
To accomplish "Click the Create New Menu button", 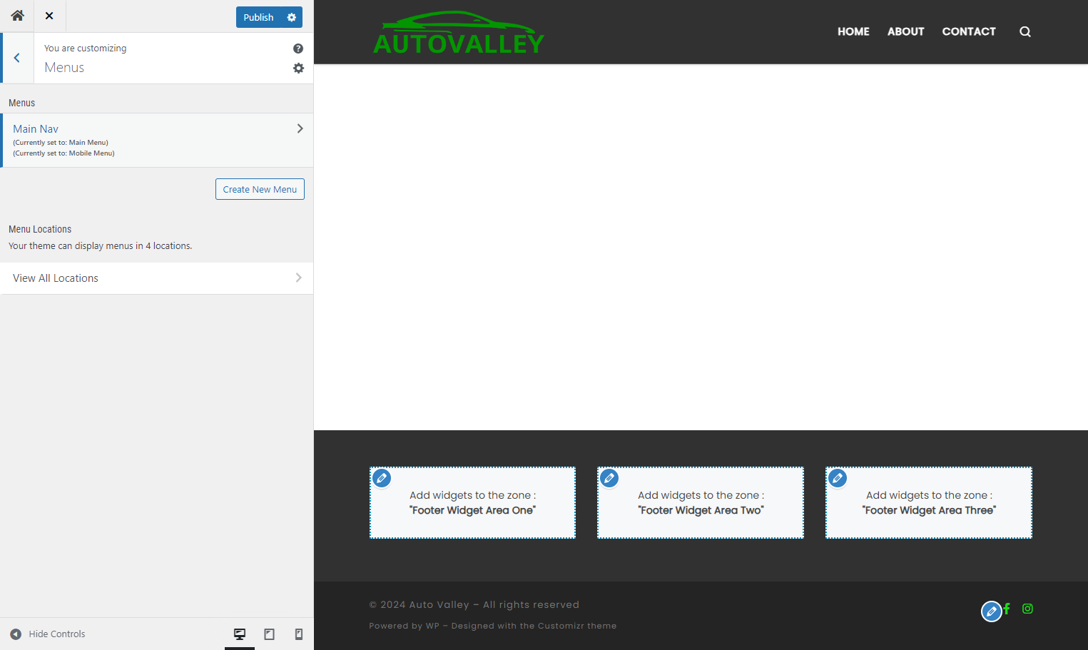I will 260,189.
